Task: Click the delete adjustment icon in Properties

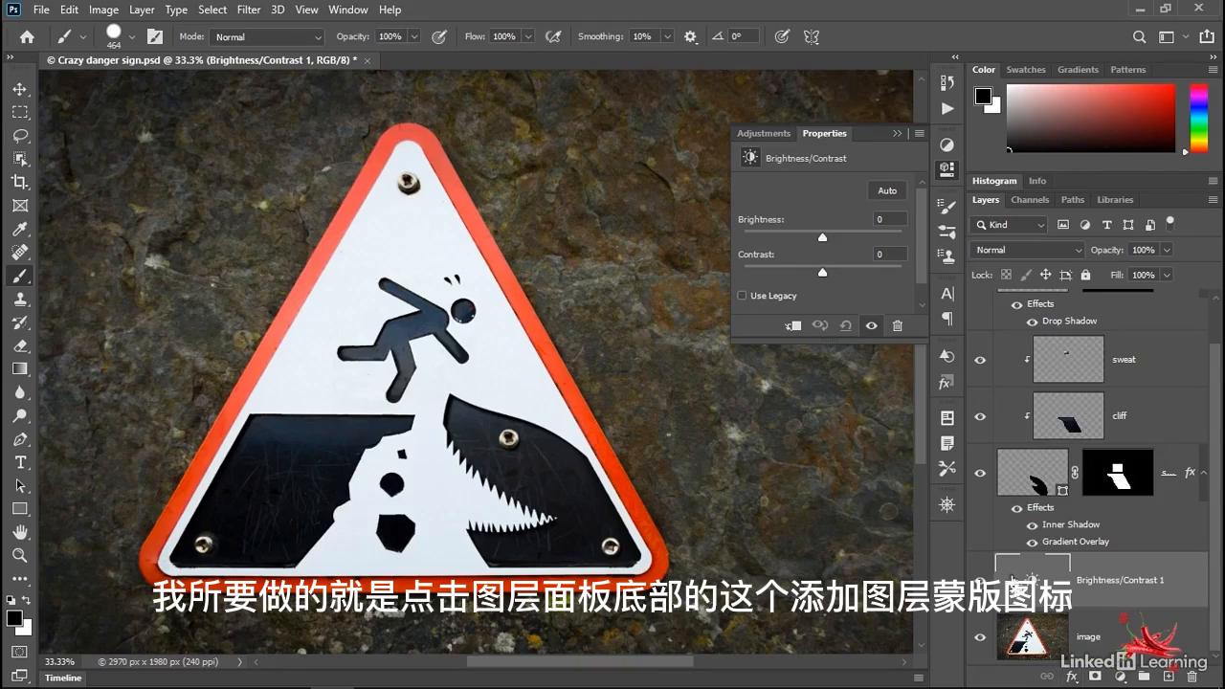Action: pyautogui.click(x=897, y=325)
